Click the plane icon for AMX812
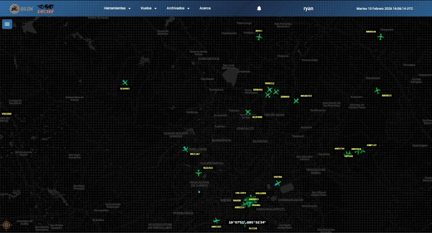Viewport: 432px width, 233px height. click(377, 91)
